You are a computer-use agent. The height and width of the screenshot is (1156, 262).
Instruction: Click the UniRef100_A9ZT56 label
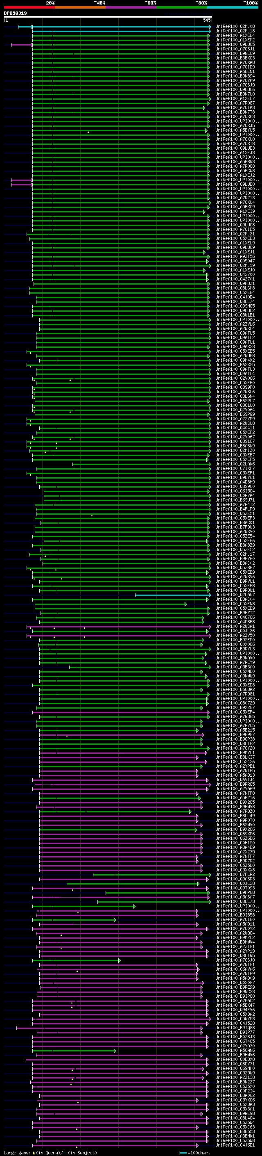(235, 256)
